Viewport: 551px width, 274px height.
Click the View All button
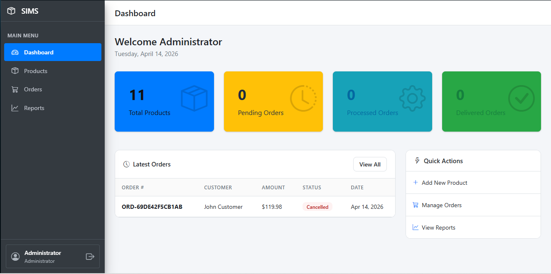pyautogui.click(x=369, y=164)
